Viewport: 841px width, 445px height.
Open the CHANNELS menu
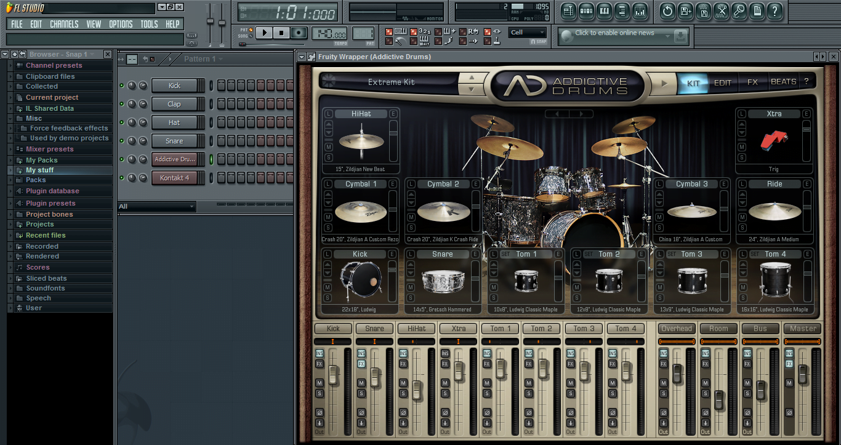click(x=64, y=24)
